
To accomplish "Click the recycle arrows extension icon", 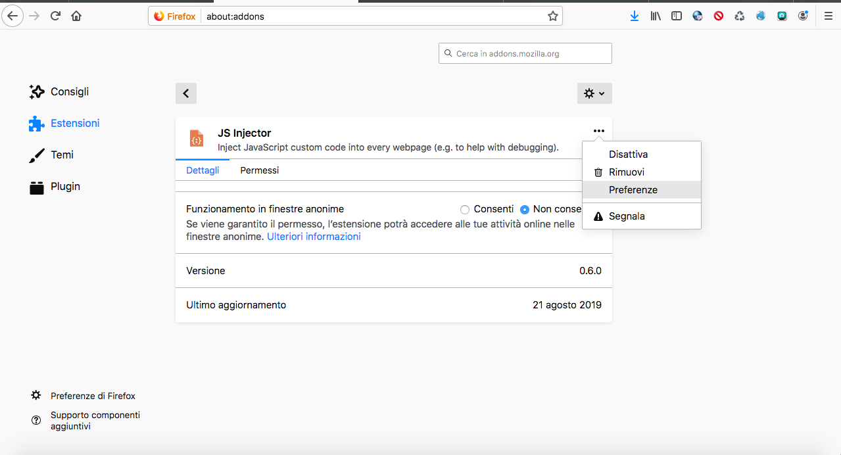I will point(740,16).
